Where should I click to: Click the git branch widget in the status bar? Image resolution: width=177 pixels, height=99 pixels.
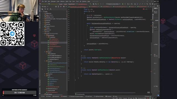(131, 98)
